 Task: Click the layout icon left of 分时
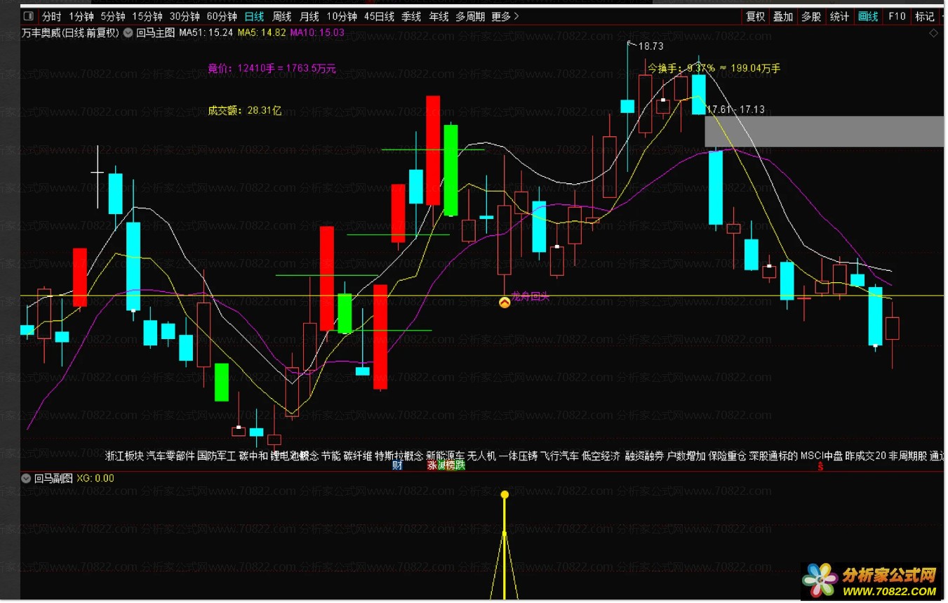coord(28,16)
